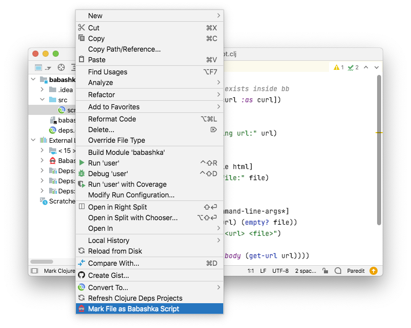Click the Cut scissors icon
This screenshot has width=411, height=328.
click(x=81, y=27)
